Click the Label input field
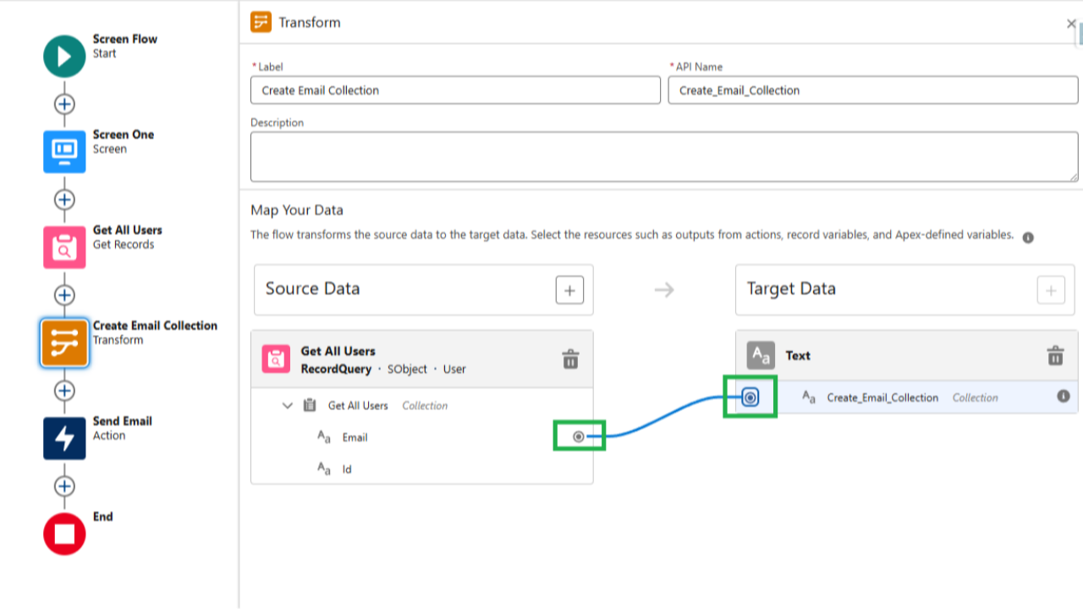Screen dimensions: 1083x609 (x=455, y=91)
